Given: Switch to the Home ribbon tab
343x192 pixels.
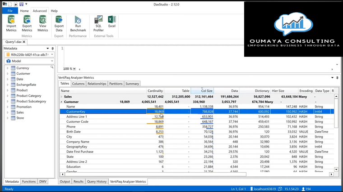Looking at the screenshot, I should (24, 11).
